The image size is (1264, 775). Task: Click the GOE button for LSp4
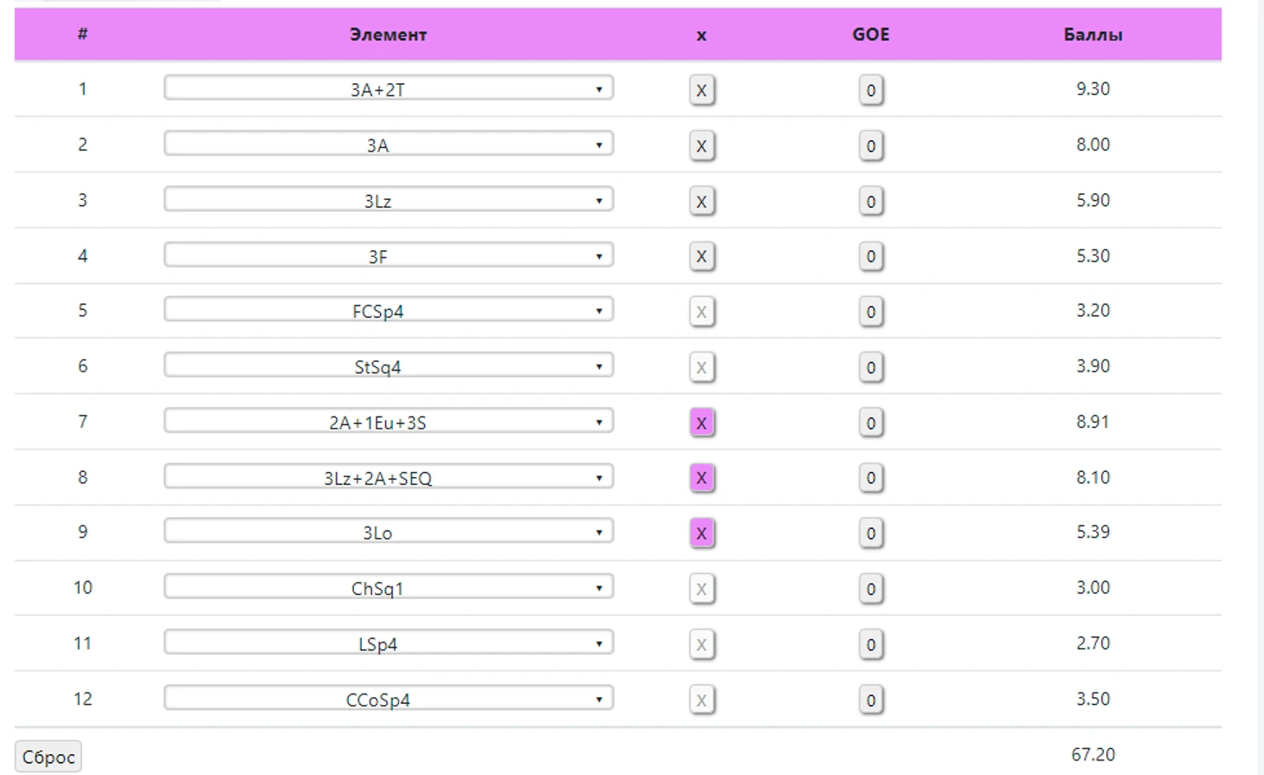871,644
